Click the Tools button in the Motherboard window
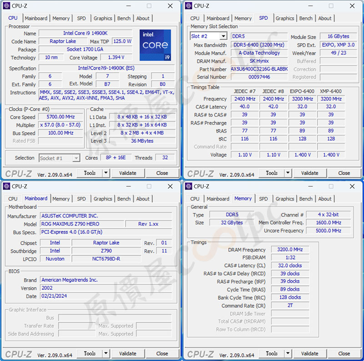Screen dimensions: 364x361 [x=90, y=353]
